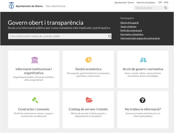This screenshot has width=174, height=133.
Task: Go to Perfil del contractant link
Action: click(131, 31)
